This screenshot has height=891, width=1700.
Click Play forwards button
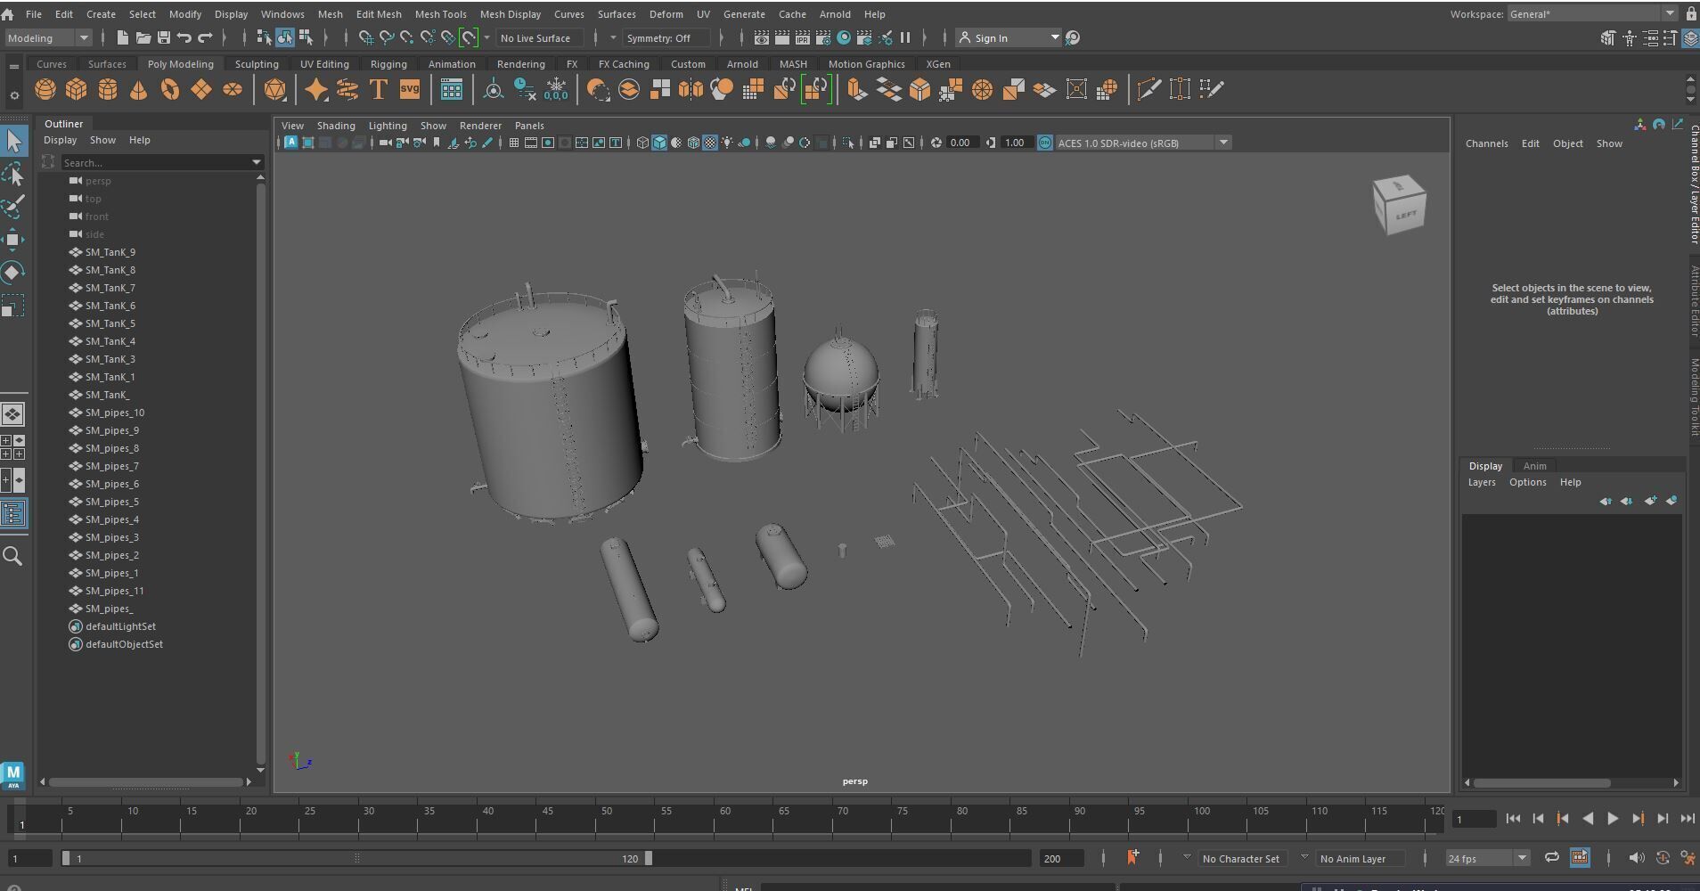pyautogui.click(x=1613, y=818)
